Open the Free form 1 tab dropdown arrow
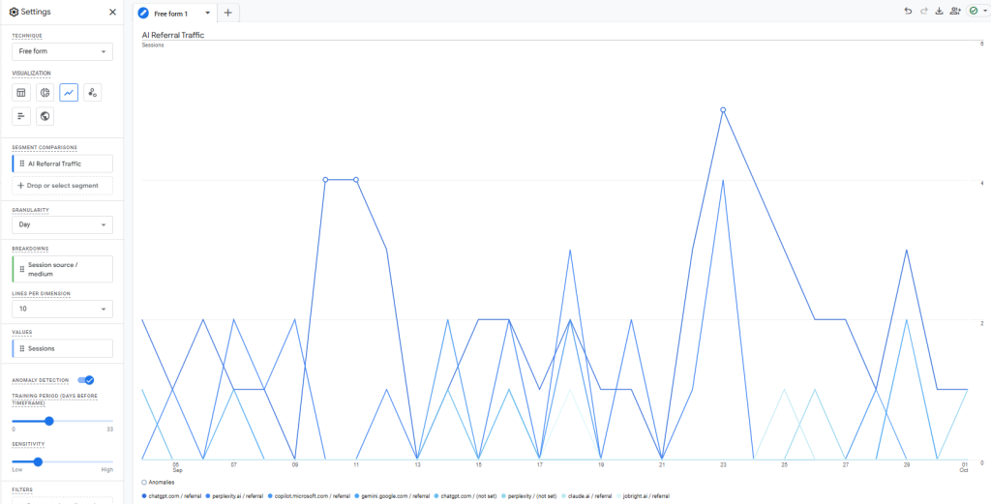This screenshot has width=991, height=504. (x=207, y=14)
